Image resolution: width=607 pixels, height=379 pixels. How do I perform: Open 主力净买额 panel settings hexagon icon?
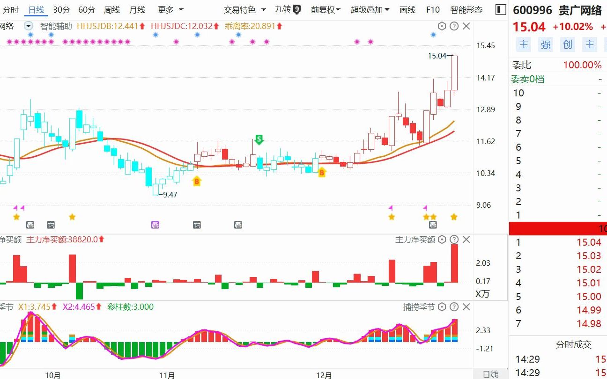pos(442,240)
